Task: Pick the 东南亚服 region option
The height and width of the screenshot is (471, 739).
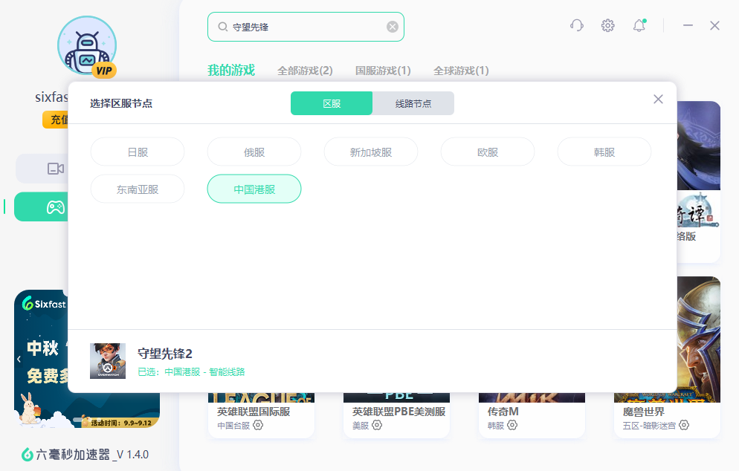Action: (138, 189)
